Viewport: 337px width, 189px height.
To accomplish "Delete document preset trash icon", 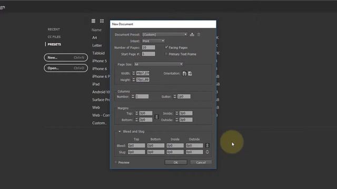I will coord(199,35).
